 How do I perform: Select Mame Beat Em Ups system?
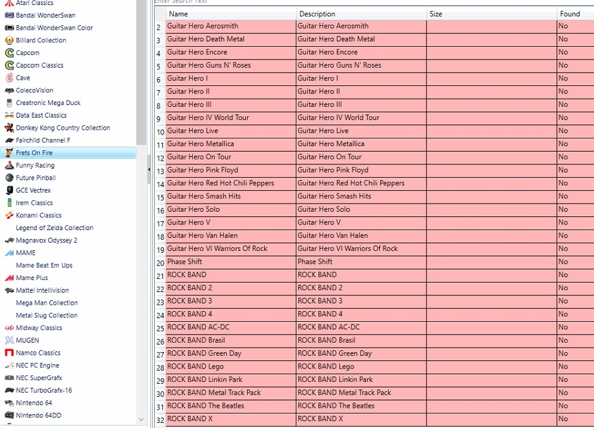pyautogui.click(x=44, y=266)
